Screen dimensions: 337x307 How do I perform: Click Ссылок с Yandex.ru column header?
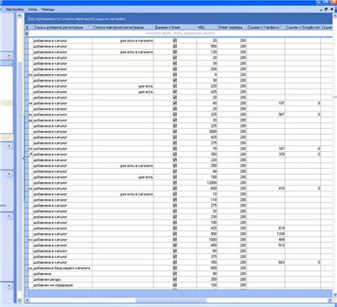click(x=265, y=27)
